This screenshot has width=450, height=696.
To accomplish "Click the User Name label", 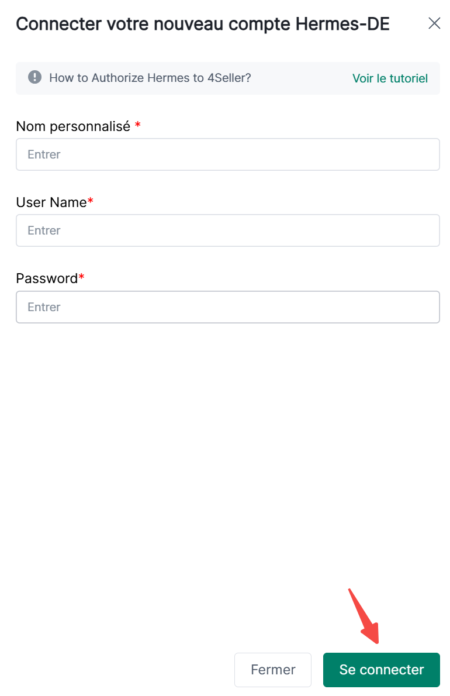I will (x=51, y=202).
